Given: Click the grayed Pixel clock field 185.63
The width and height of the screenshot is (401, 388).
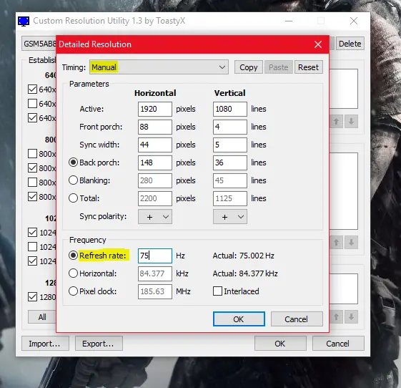Looking at the screenshot, I should click(x=155, y=291).
